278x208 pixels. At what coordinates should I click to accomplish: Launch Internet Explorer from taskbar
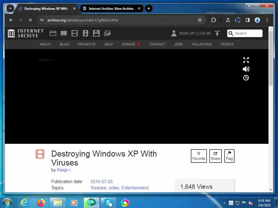coord(24,203)
